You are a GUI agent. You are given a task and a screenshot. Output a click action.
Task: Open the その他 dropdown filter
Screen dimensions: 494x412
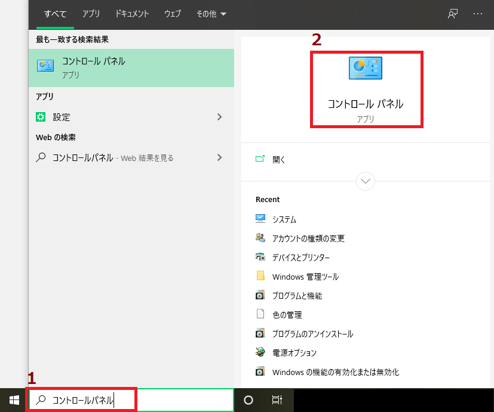(x=211, y=14)
